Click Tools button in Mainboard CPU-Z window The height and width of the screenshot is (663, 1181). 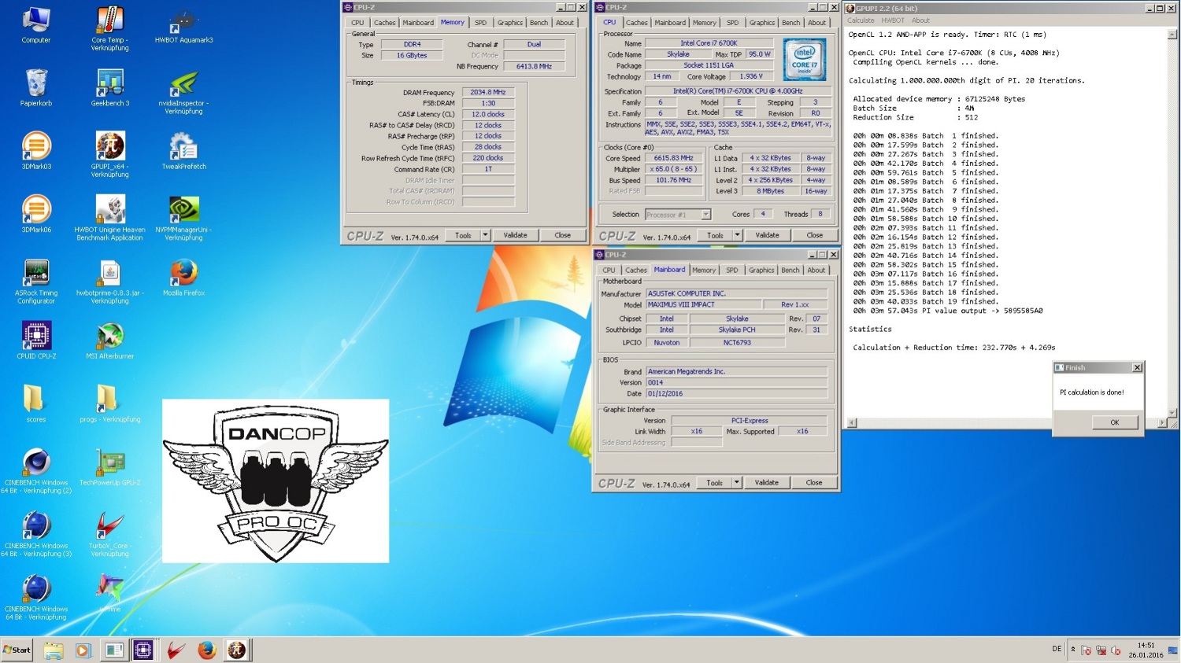pyautogui.click(x=714, y=483)
